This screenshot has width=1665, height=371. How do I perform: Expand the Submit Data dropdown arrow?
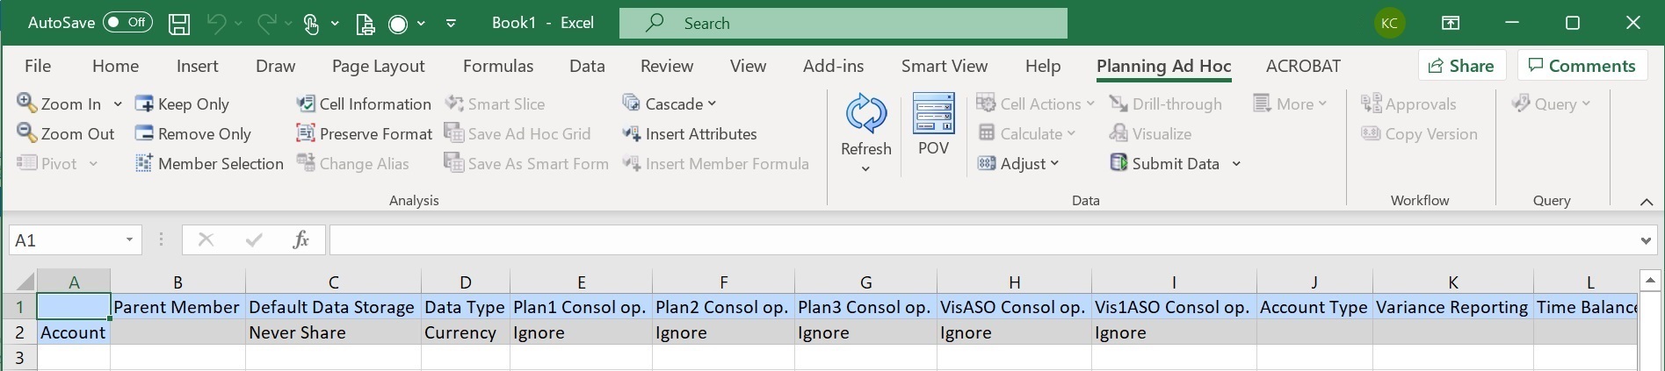[1236, 164]
